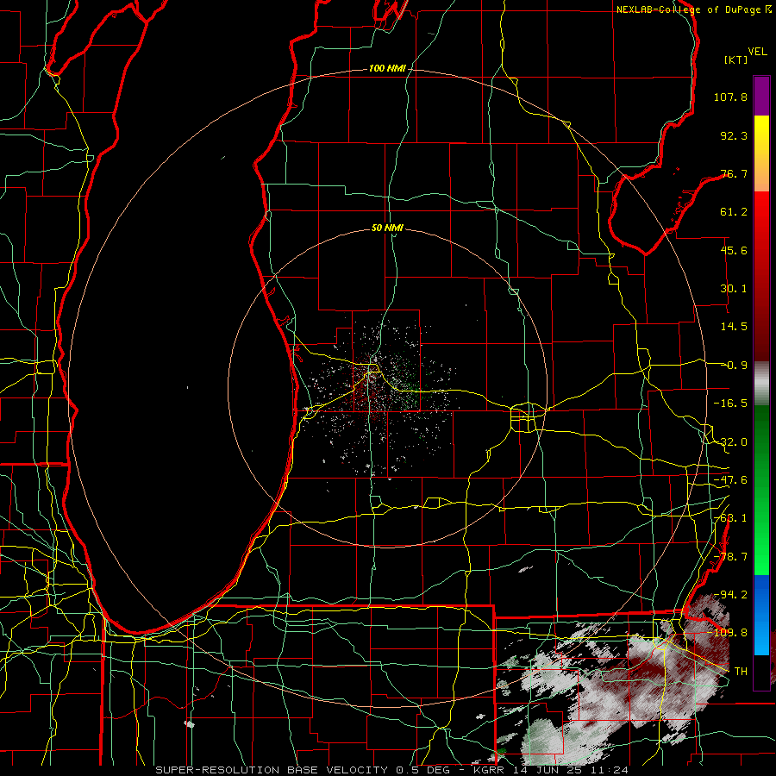
Task: Select the -78.7 scale value
Action: [x=730, y=557]
